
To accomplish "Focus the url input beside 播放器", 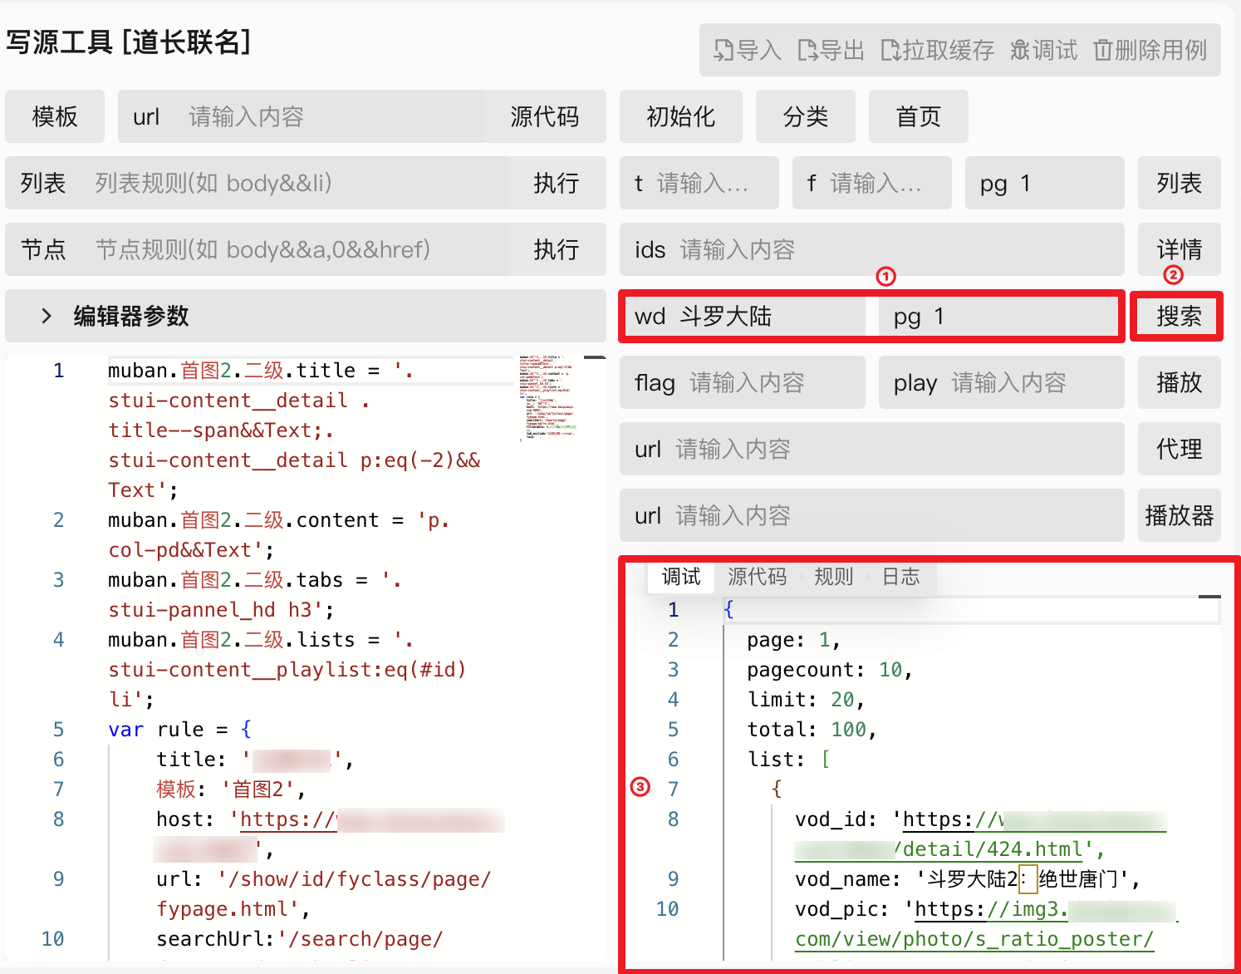I will [872, 515].
